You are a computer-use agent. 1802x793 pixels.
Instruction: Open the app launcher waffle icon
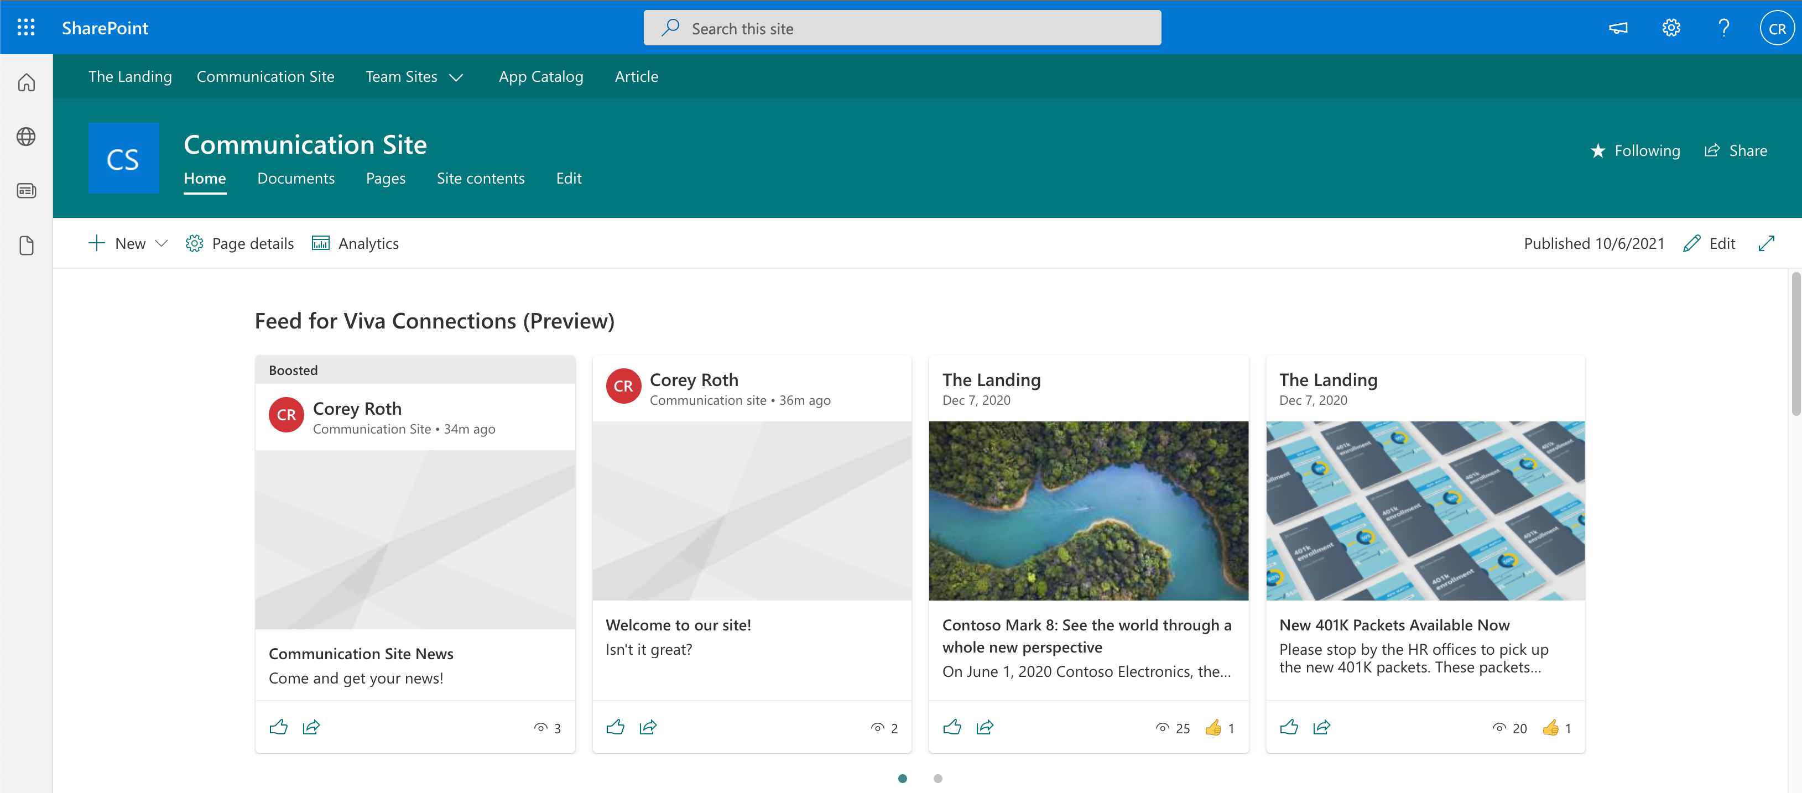coord(26,28)
